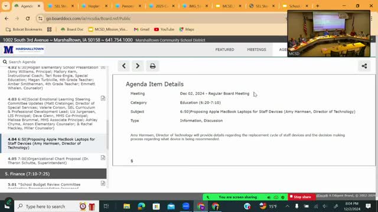Switch to the FEATURED tab
The image size is (378, 212).
coord(224,49)
